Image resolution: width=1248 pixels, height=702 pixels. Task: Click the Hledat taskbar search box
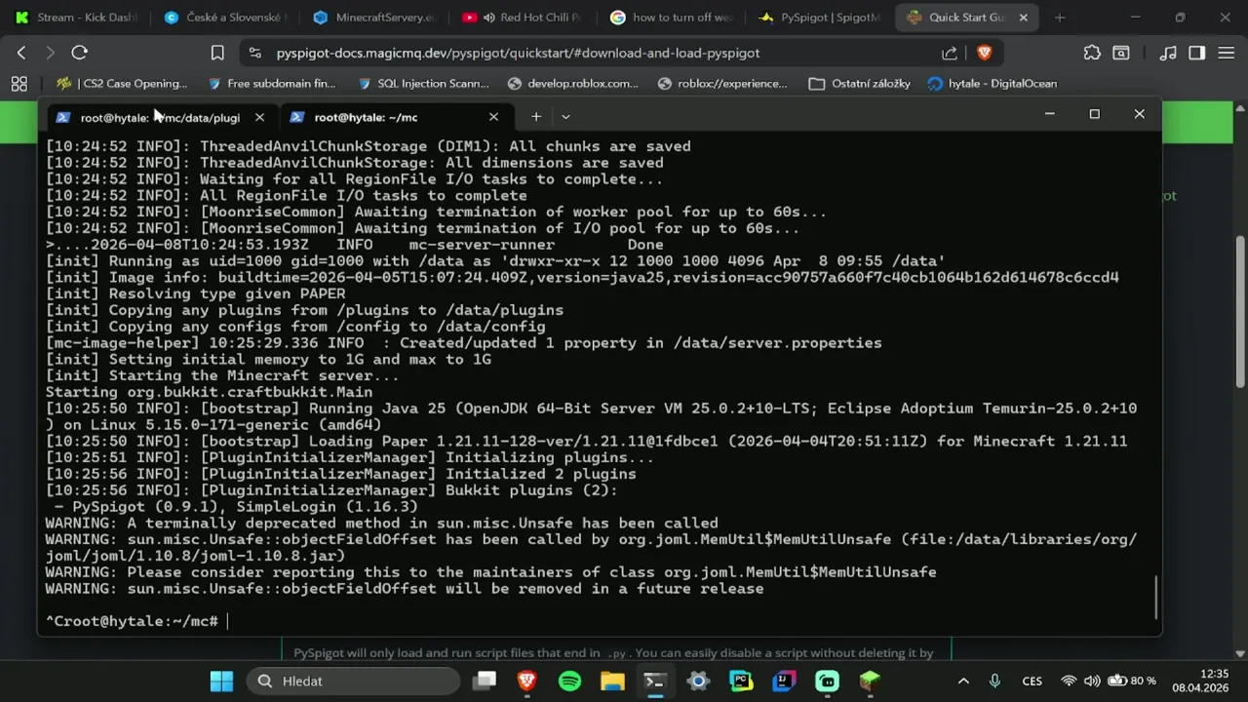[x=352, y=681]
